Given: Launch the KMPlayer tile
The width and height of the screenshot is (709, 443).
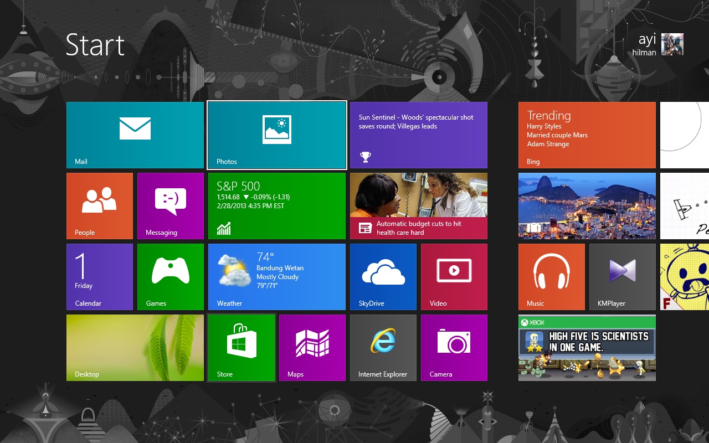Looking at the screenshot, I should 623,277.
